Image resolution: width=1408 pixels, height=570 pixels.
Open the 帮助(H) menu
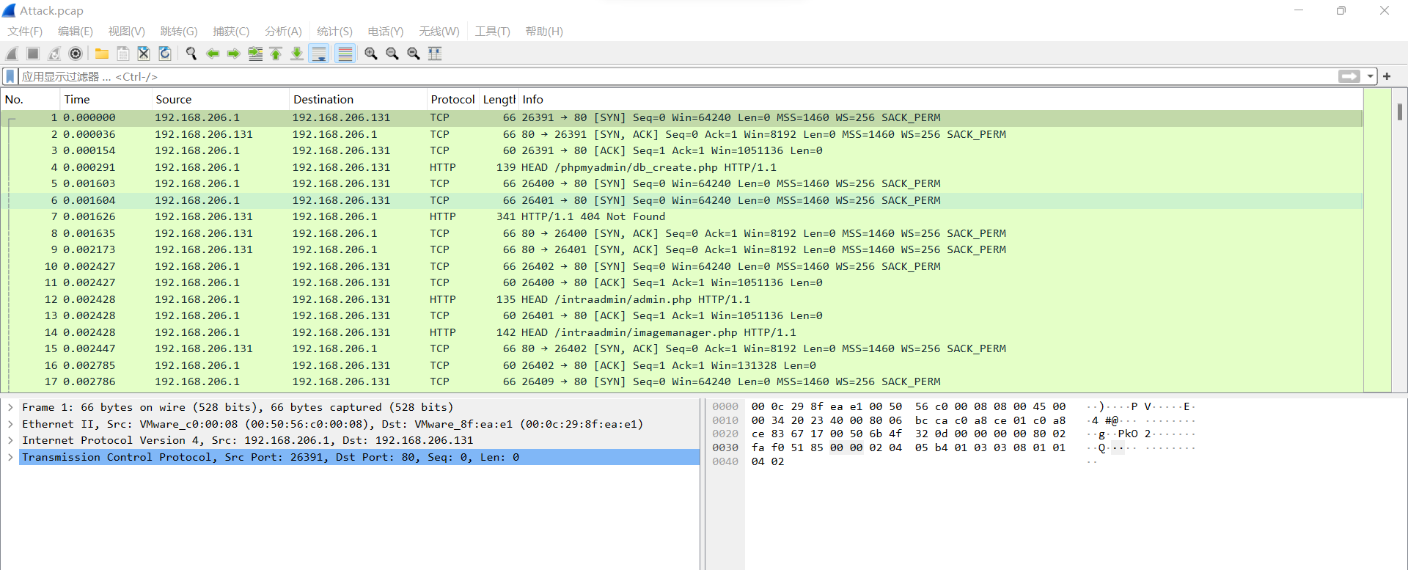coord(544,31)
